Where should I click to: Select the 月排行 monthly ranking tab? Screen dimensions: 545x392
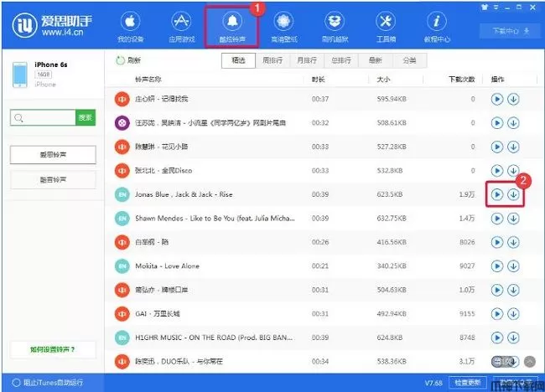pos(305,60)
